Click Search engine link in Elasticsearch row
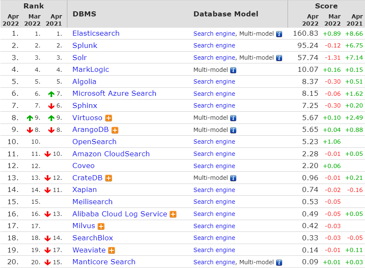Image resolution: width=365 pixels, height=268 pixels. click(x=214, y=34)
